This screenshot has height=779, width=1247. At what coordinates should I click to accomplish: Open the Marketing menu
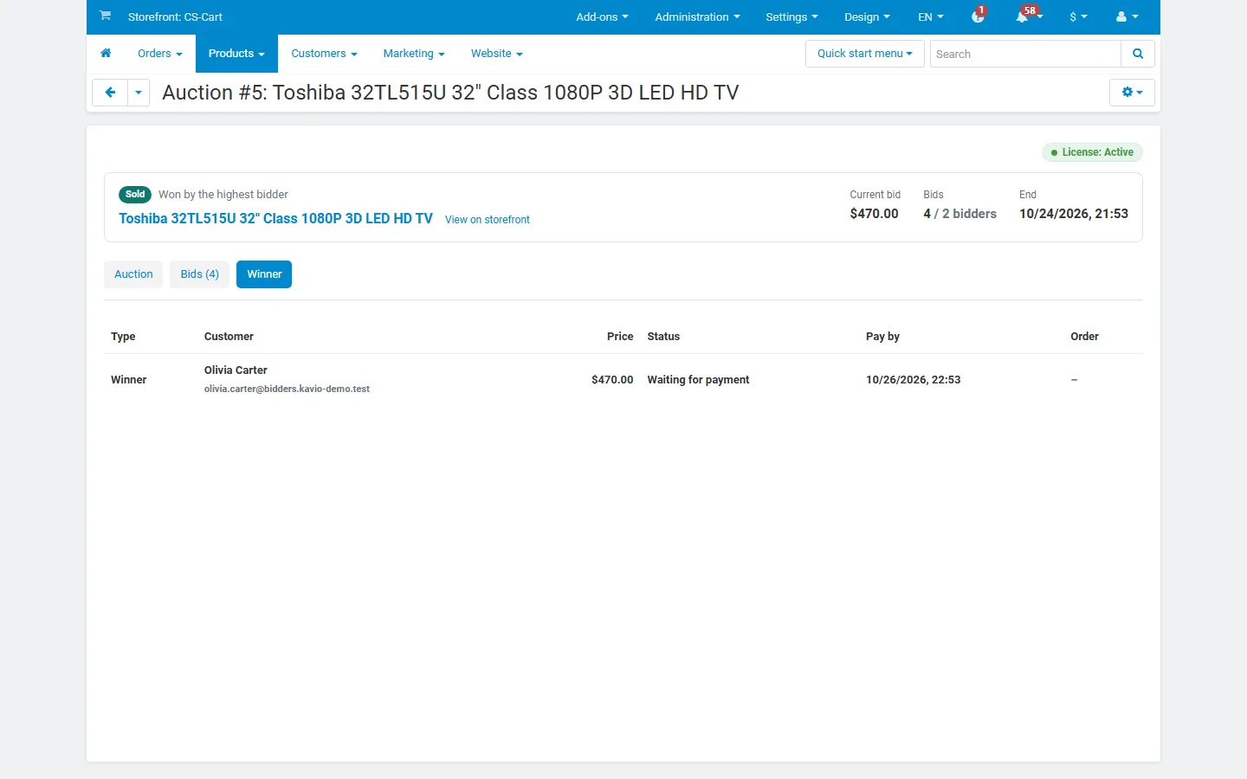(x=414, y=54)
